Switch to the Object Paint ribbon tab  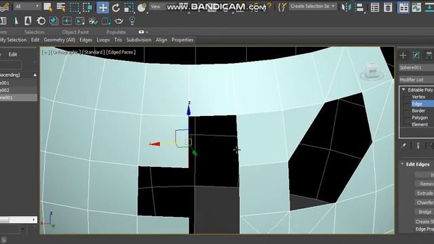pos(75,32)
